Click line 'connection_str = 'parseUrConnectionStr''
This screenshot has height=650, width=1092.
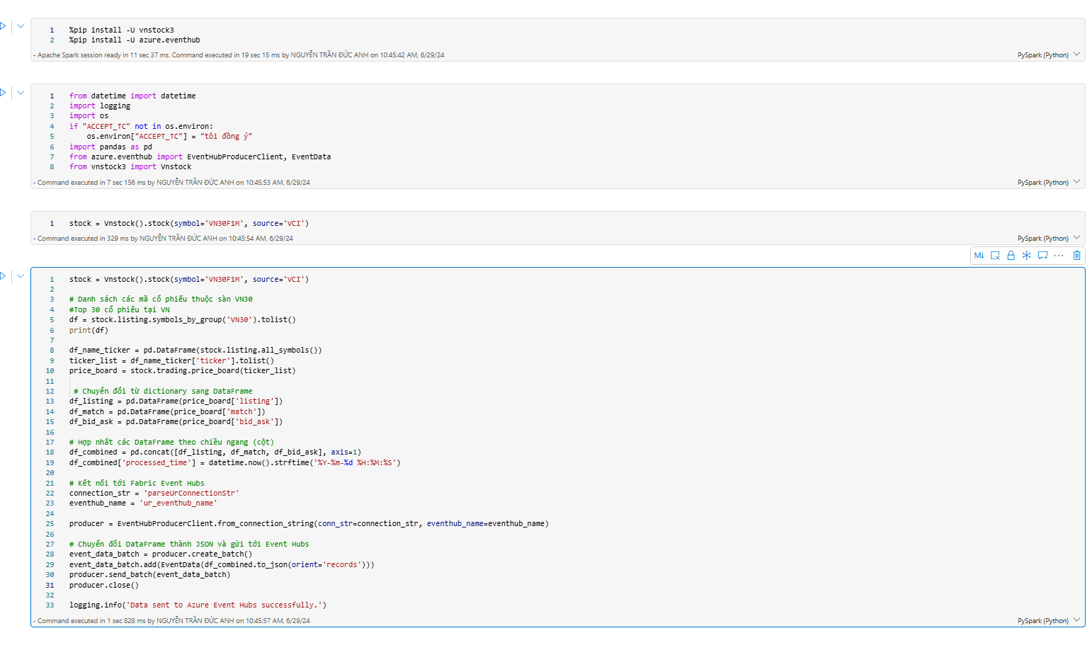coord(154,493)
